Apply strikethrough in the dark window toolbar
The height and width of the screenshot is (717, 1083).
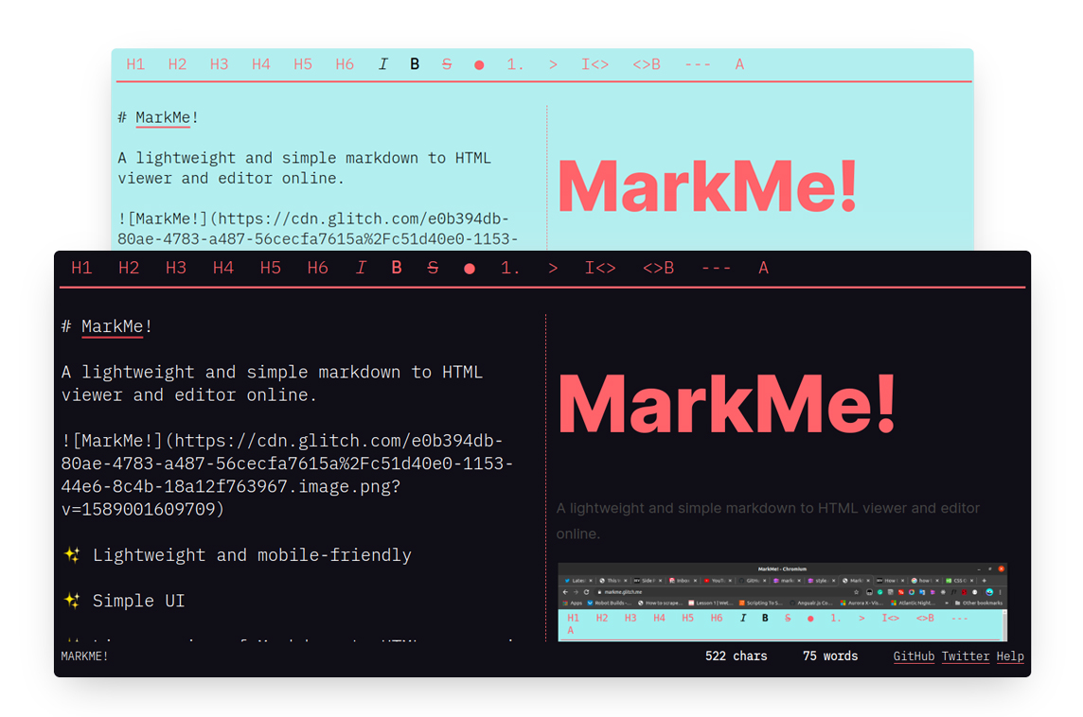433,268
